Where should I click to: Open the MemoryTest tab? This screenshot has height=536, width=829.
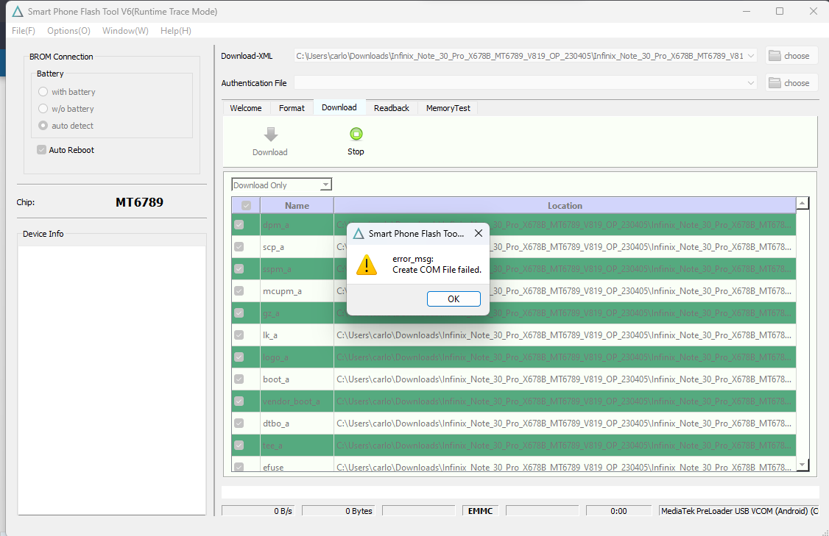click(448, 108)
